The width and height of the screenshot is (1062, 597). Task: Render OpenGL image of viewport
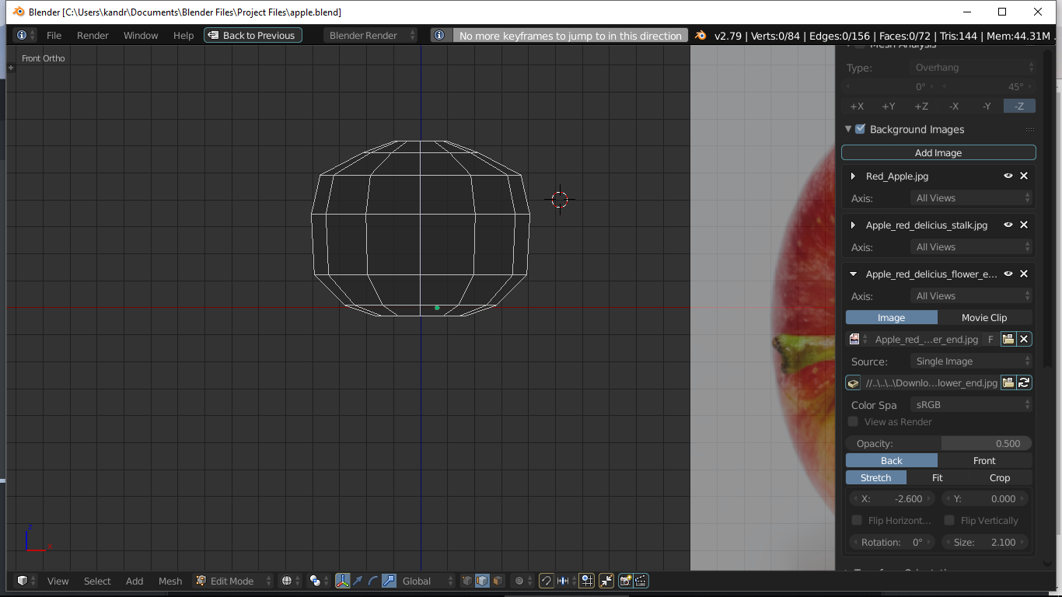point(625,581)
